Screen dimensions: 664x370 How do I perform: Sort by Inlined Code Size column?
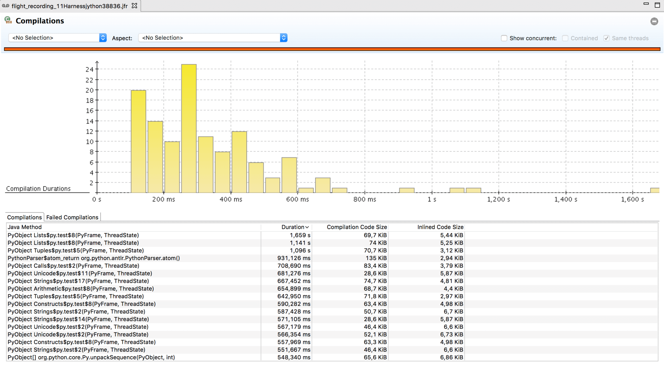point(440,227)
